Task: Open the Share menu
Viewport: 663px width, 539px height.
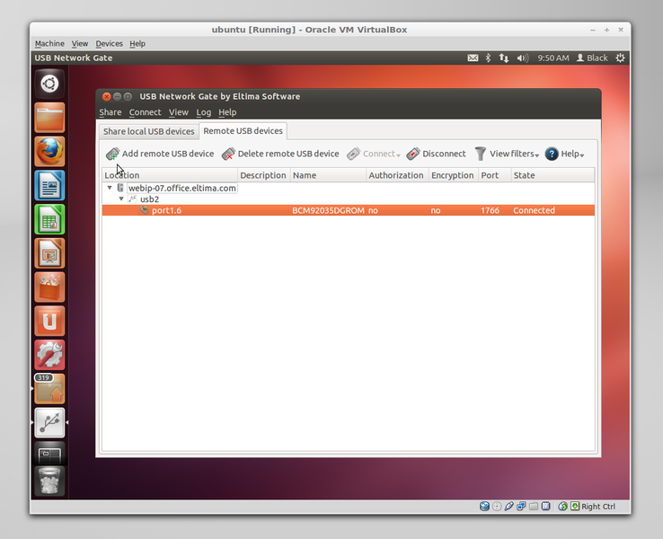Action: (x=110, y=112)
